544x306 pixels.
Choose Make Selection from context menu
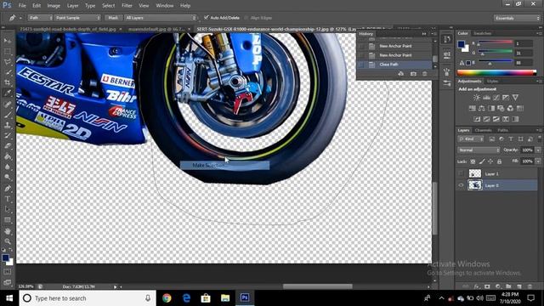pyautogui.click(x=224, y=166)
